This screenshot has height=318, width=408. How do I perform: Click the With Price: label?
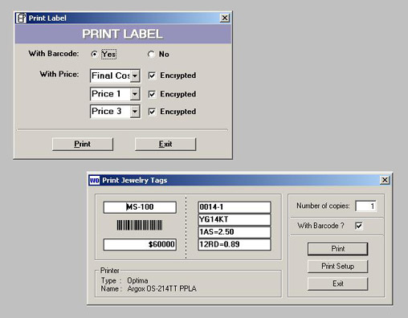pos(59,74)
